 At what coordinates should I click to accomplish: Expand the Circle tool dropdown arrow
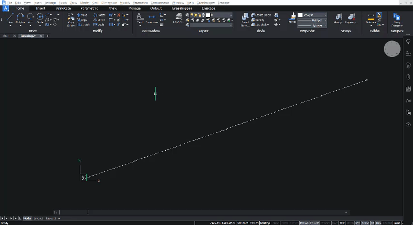click(40, 26)
